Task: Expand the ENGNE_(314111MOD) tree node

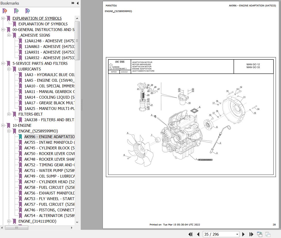Action: (9, 221)
